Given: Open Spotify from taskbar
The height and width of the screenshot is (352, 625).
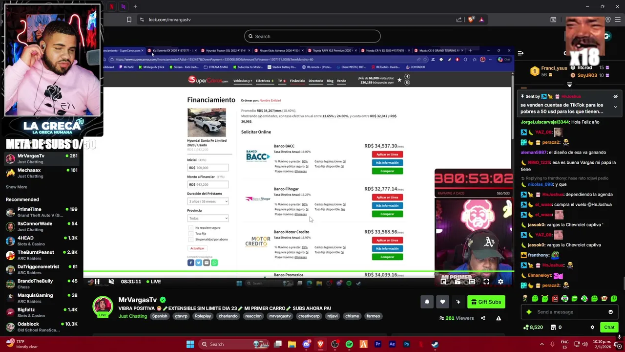Looking at the screenshot, I should pos(349,344).
